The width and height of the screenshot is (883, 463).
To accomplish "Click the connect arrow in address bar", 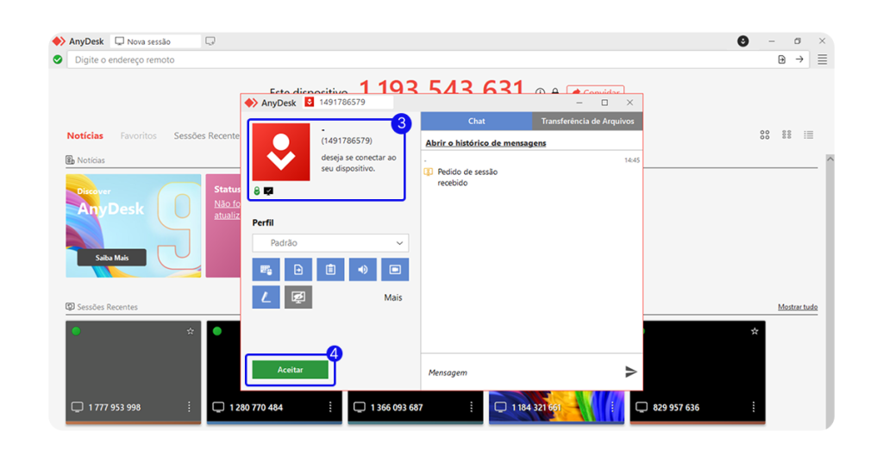I will point(799,59).
